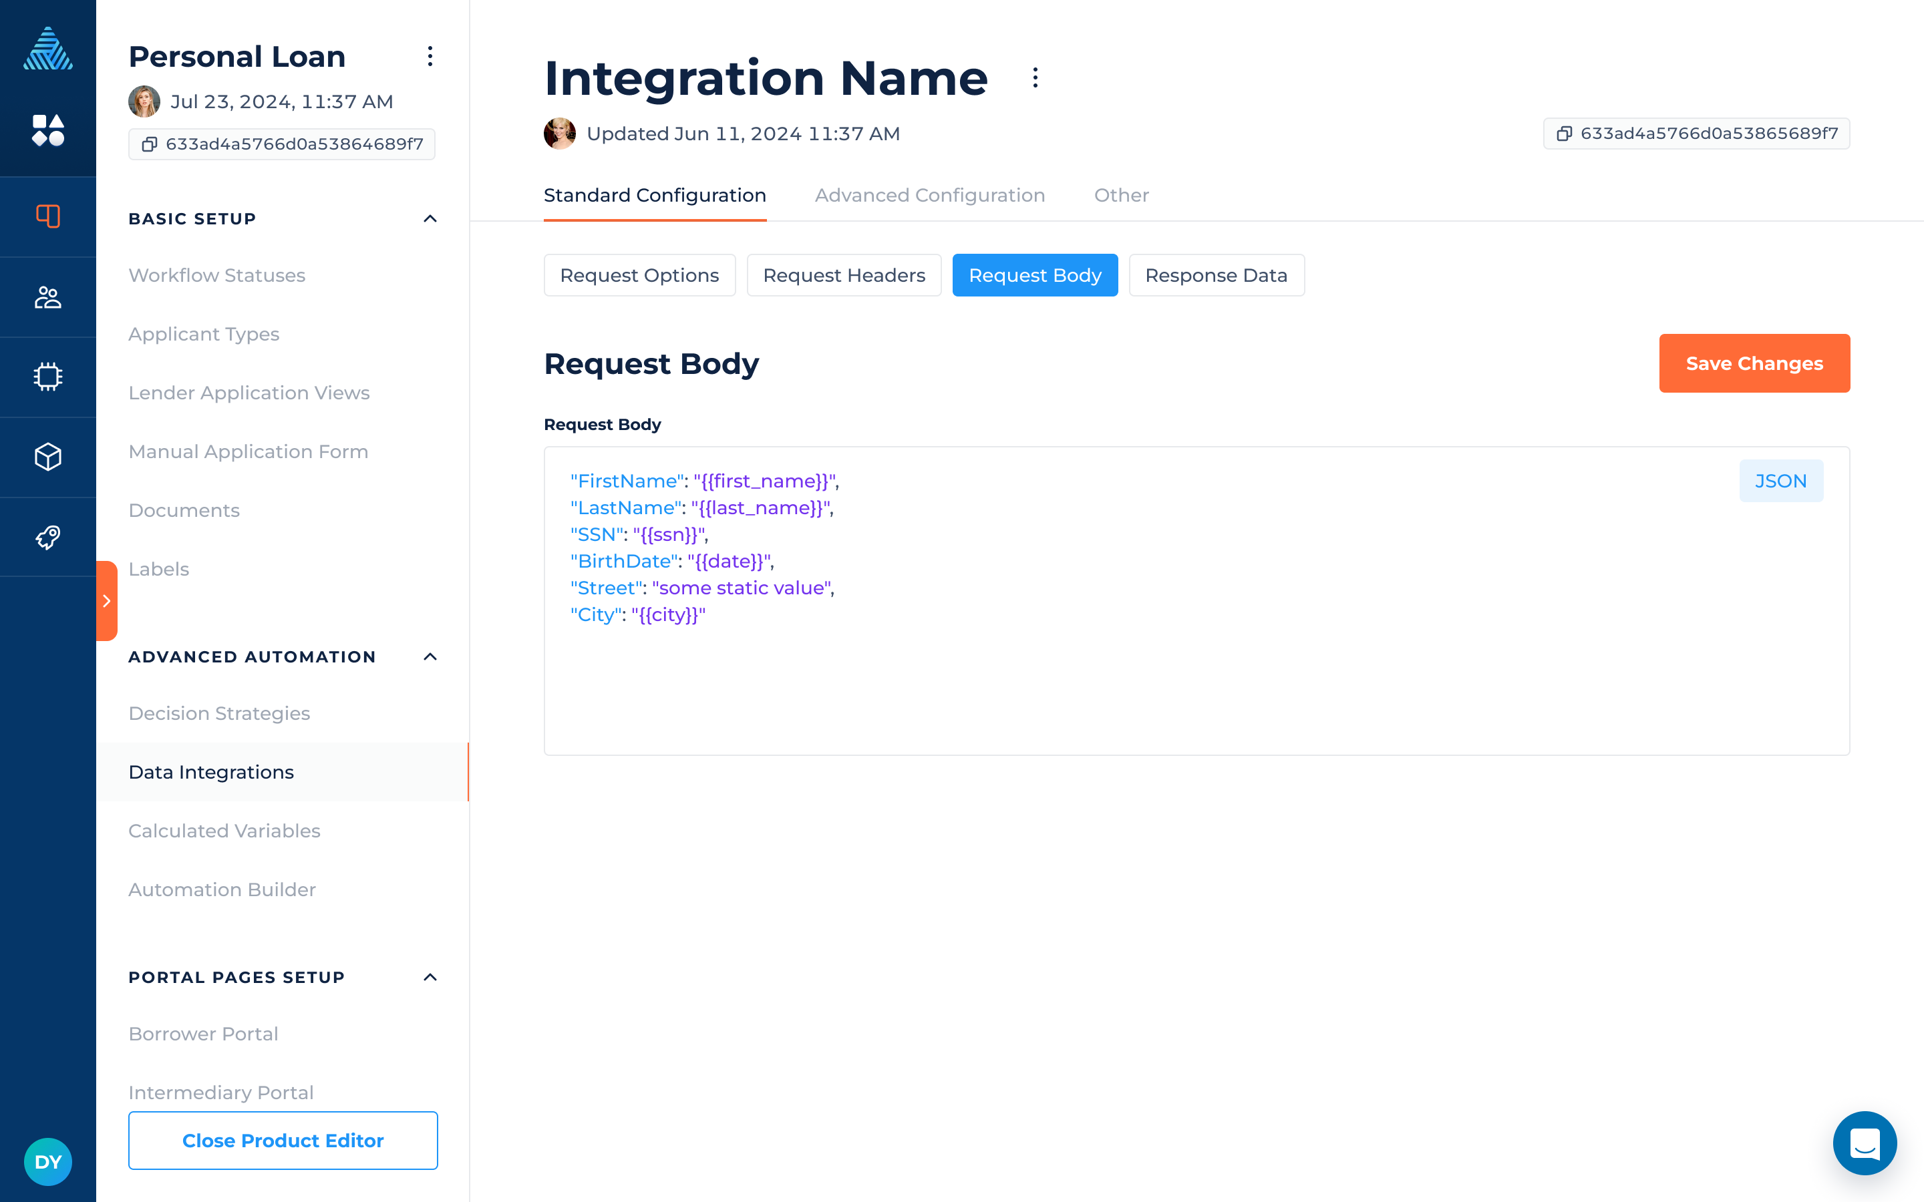Click the Close Product Editor button
The image size is (1924, 1202).
(x=283, y=1140)
